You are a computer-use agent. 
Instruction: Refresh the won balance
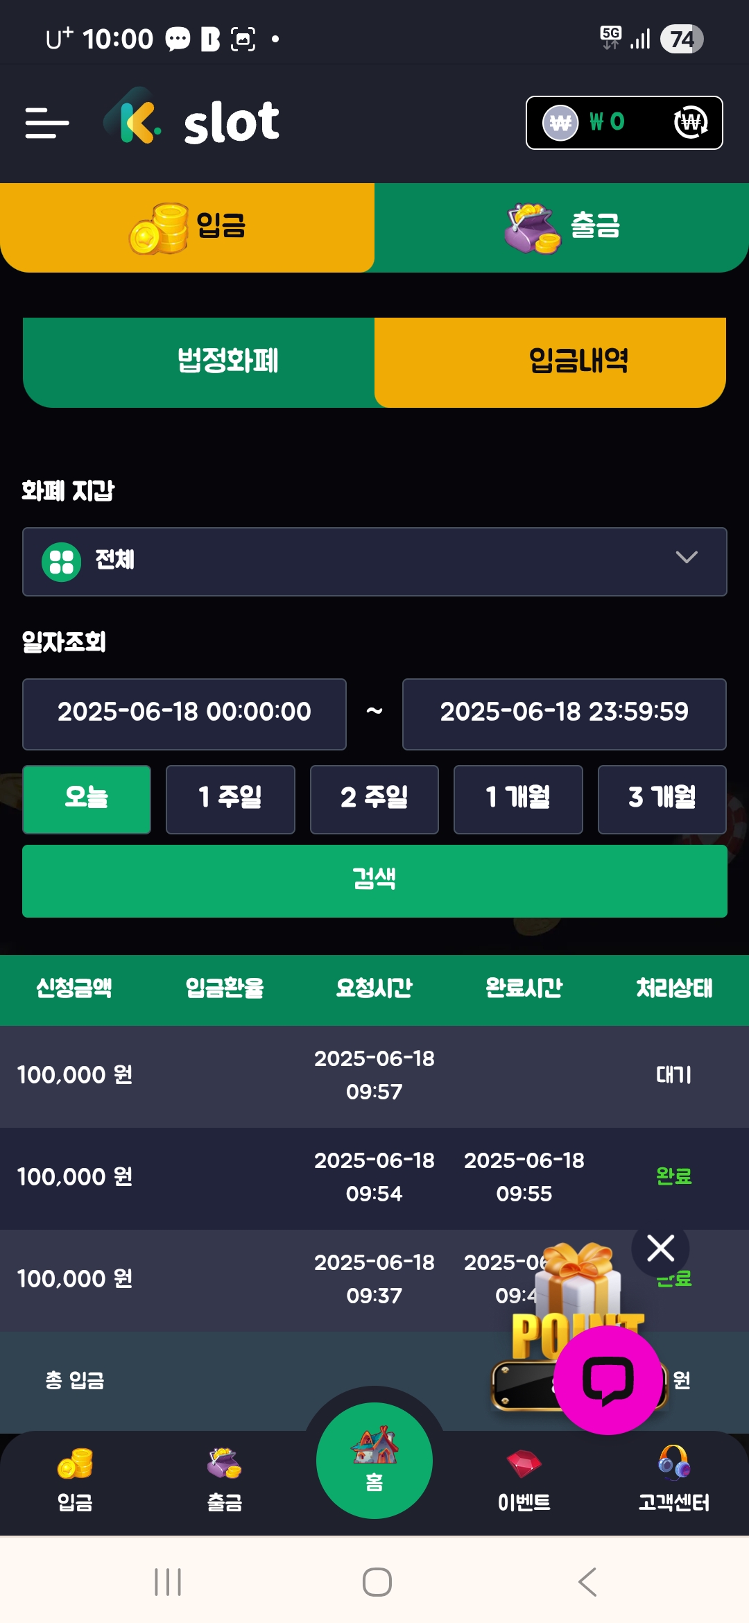point(690,123)
